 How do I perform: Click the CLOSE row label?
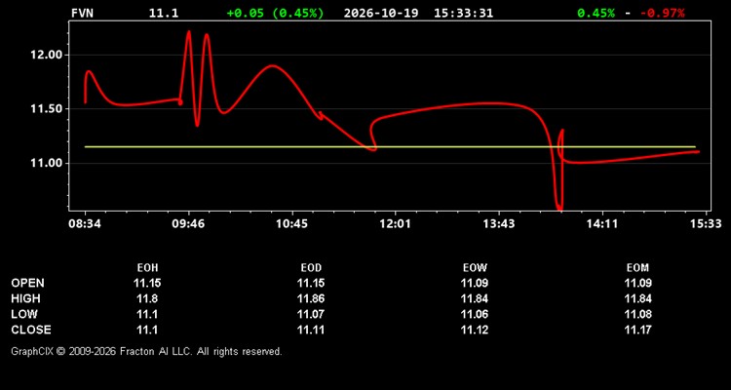31,330
